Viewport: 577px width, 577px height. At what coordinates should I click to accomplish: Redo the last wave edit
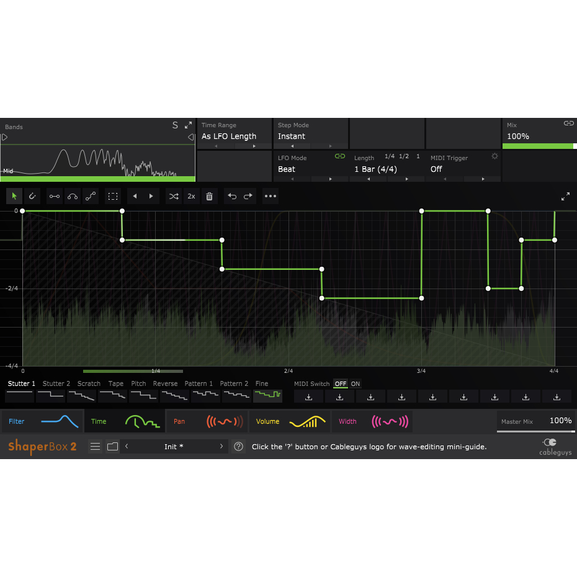pos(248,196)
